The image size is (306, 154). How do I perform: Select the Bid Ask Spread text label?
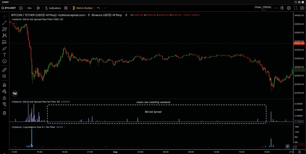click(153, 112)
